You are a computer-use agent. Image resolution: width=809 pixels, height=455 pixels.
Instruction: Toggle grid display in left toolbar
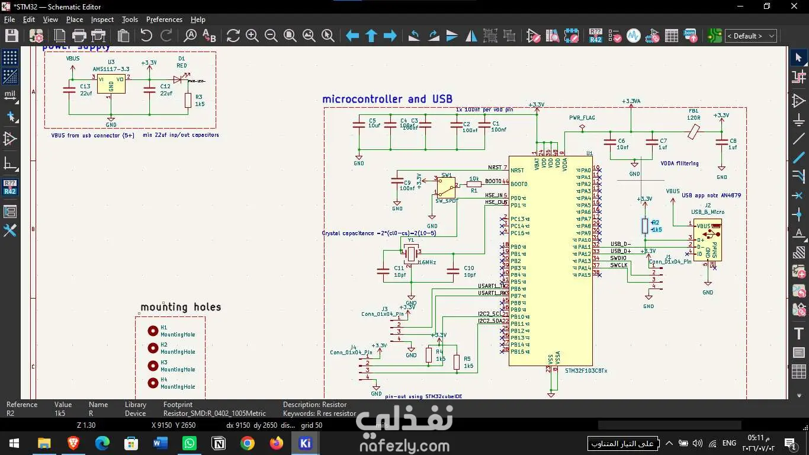coord(10,57)
